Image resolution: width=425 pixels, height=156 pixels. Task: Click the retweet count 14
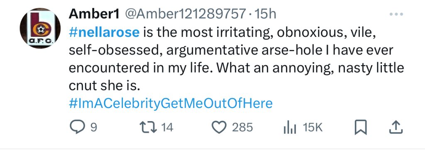167,127
